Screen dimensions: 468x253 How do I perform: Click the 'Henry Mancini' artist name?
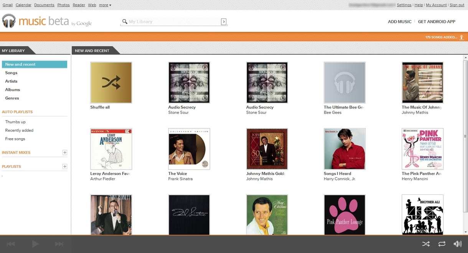tap(415, 179)
